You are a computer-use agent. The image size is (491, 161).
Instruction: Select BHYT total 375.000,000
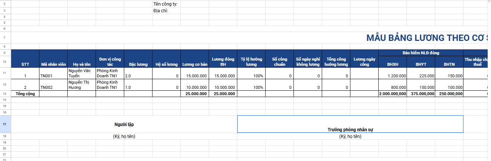click(x=421, y=94)
